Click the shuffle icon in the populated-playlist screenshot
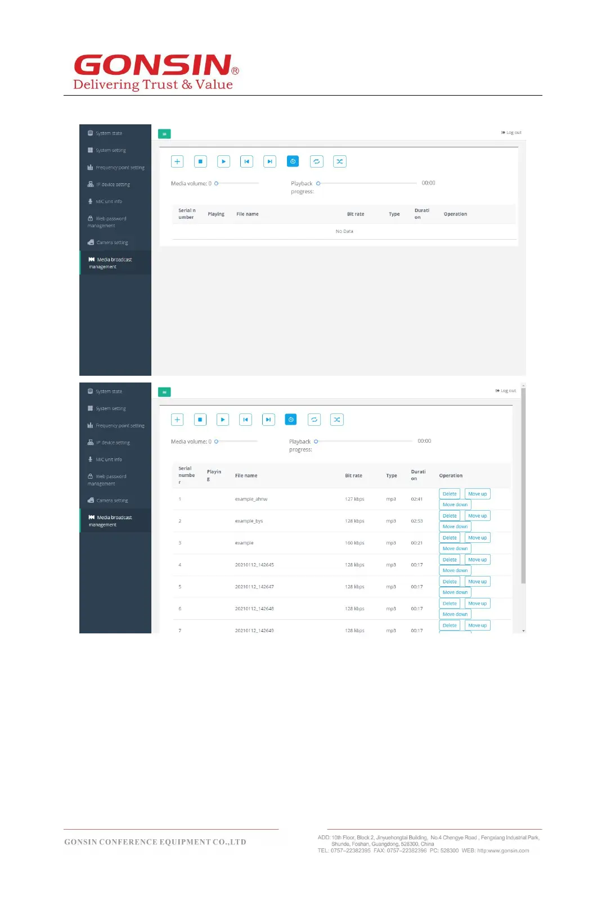606x909 pixels. pos(337,420)
